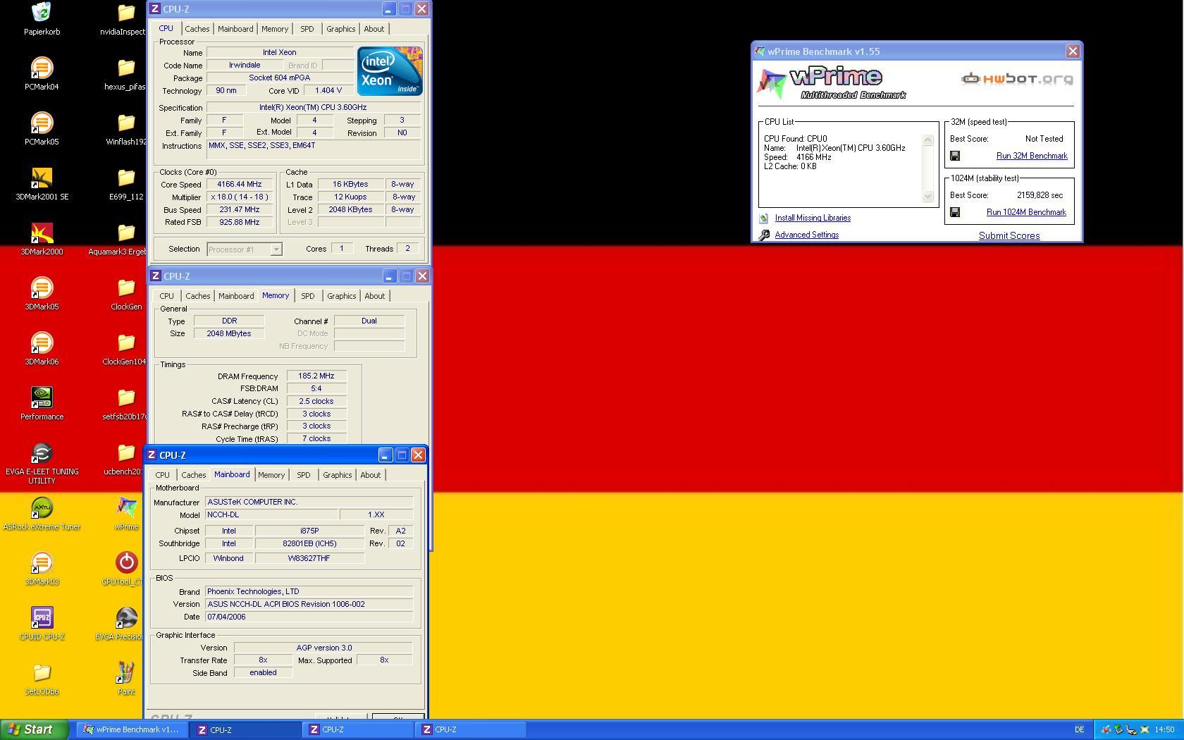Open Mainboard tab in top CPU-Z window
The width and height of the screenshot is (1184, 740).
[235, 29]
